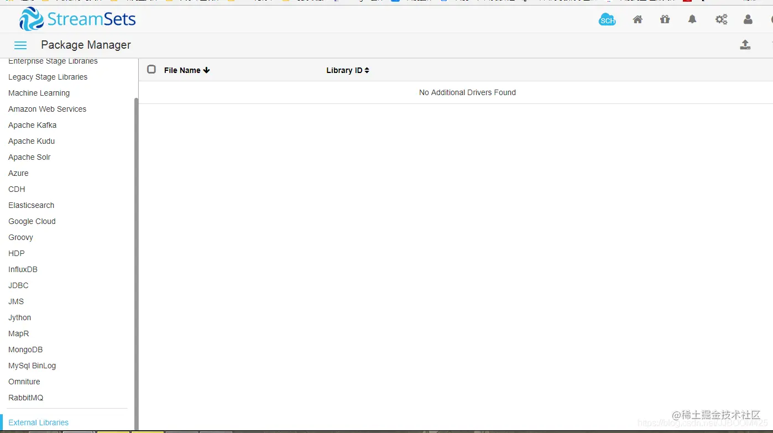
Task: Click the Package Manager title
Action: pyautogui.click(x=86, y=45)
